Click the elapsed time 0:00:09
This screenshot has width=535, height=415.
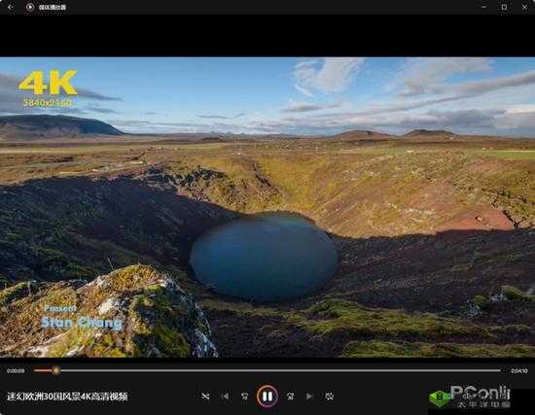tap(16, 370)
